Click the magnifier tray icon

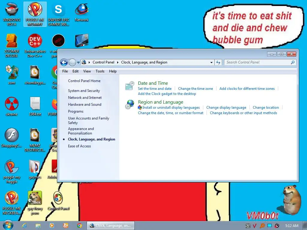[x=262, y=226]
